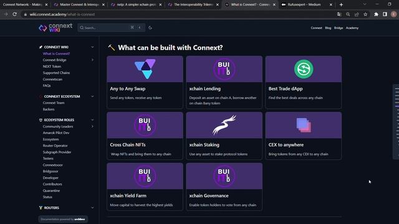Open Bridge link in top navigation

pos(339,28)
